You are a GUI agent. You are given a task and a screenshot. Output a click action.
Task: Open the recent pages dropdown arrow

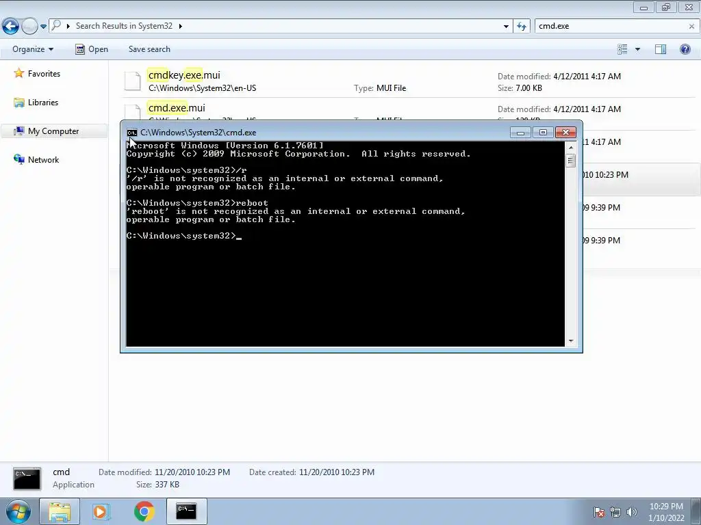click(x=43, y=27)
